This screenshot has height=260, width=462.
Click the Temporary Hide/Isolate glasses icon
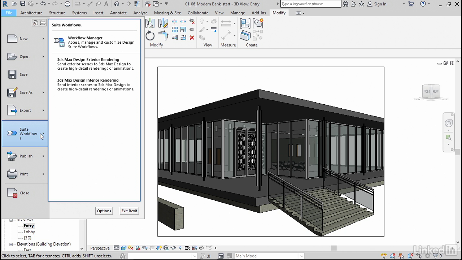[173, 248]
